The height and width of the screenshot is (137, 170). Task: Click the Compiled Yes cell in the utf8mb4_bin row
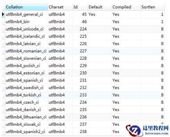click(x=126, y=22)
